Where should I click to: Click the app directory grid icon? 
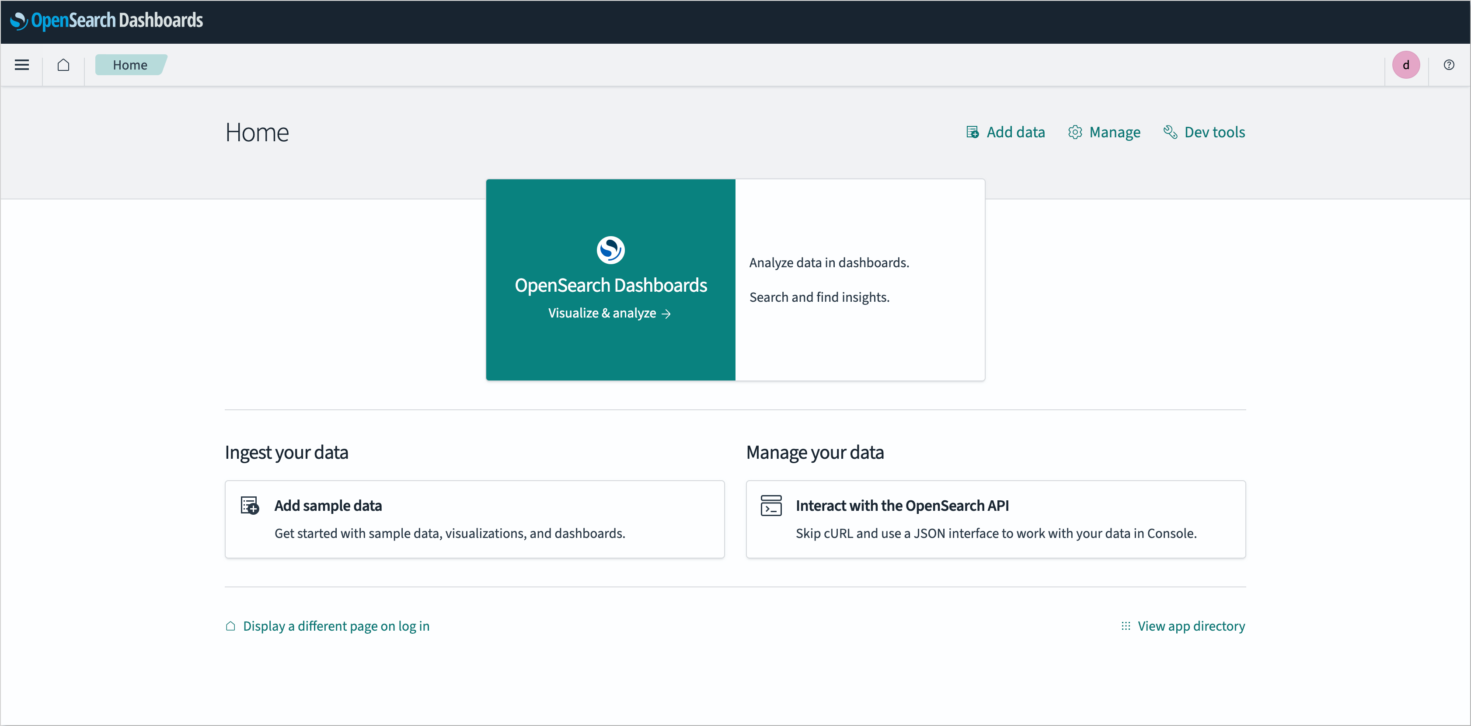1125,625
